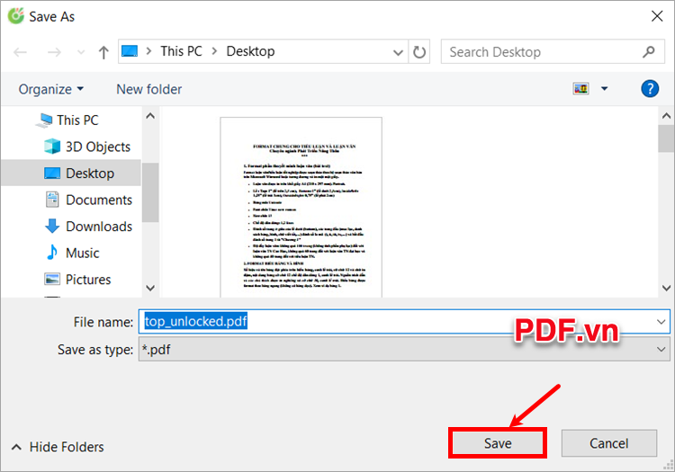Select Pictures in the navigation tree
This screenshot has width=675, height=472.
pyautogui.click(x=88, y=280)
